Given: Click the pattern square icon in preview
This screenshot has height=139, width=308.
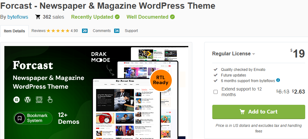Looking at the screenshot, I should coord(39,100).
